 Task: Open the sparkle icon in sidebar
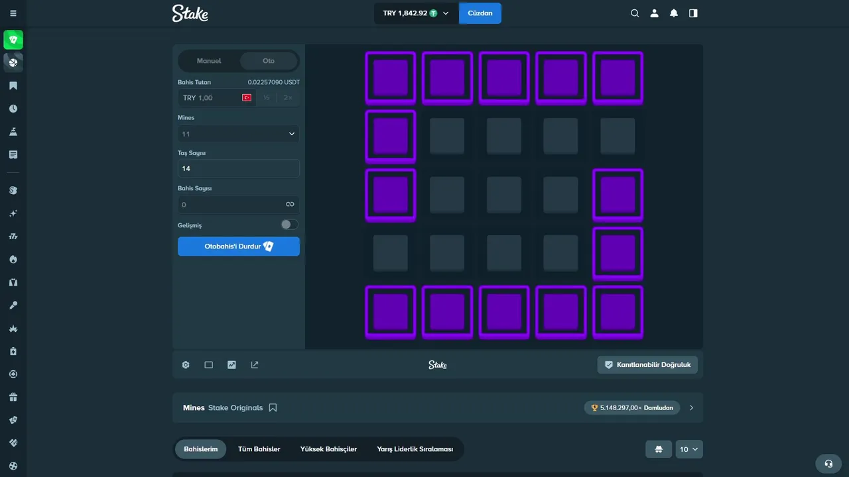(13, 213)
